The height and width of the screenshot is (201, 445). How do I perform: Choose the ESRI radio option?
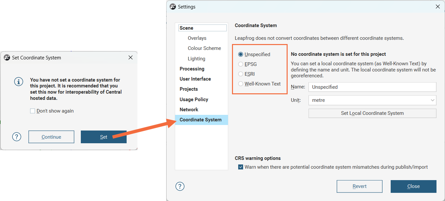(x=241, y=74)
